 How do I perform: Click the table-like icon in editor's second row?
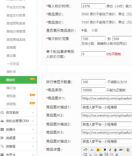(85, 154)
